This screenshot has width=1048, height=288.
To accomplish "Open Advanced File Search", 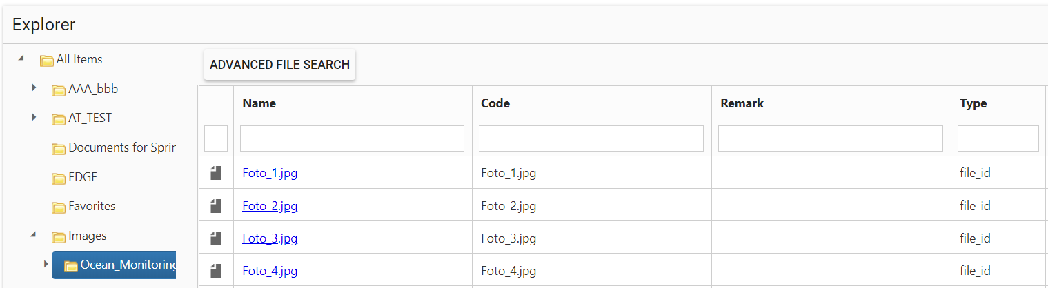I will [x=279, y=65].
